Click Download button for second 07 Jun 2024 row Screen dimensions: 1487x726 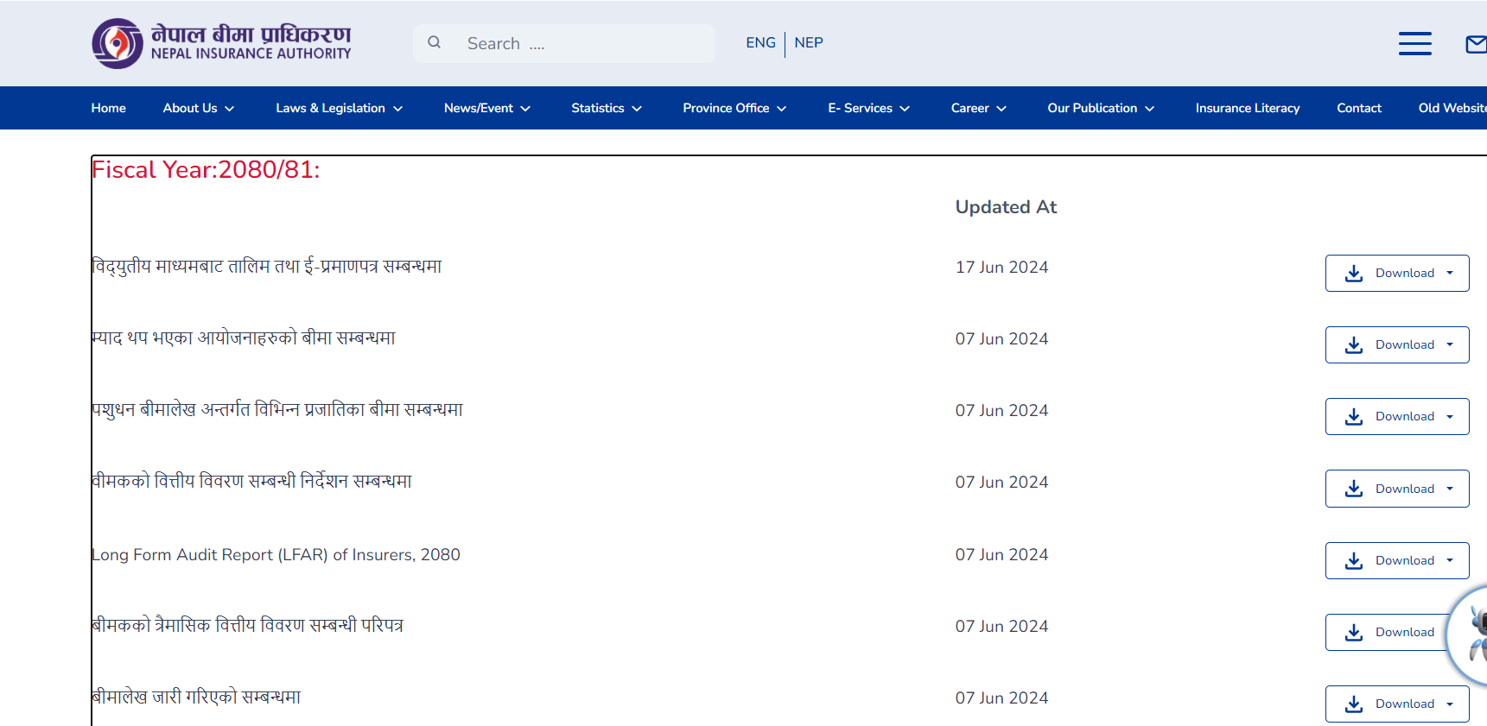point(1396,417)
